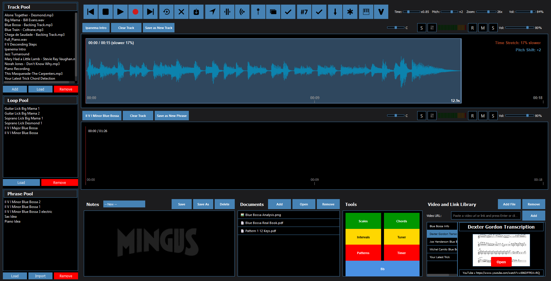
Task: Click the #7 toolbar icon
Action: tap(304, 12)
